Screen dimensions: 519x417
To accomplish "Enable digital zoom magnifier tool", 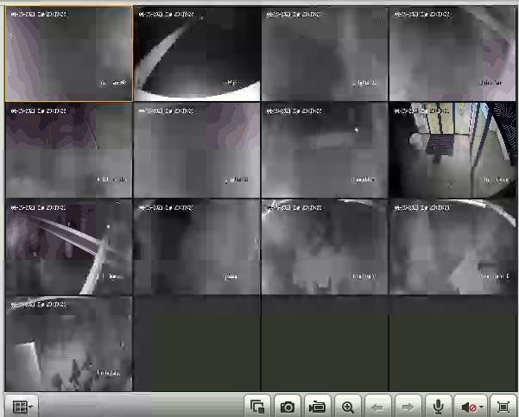I will click(348, 407).
